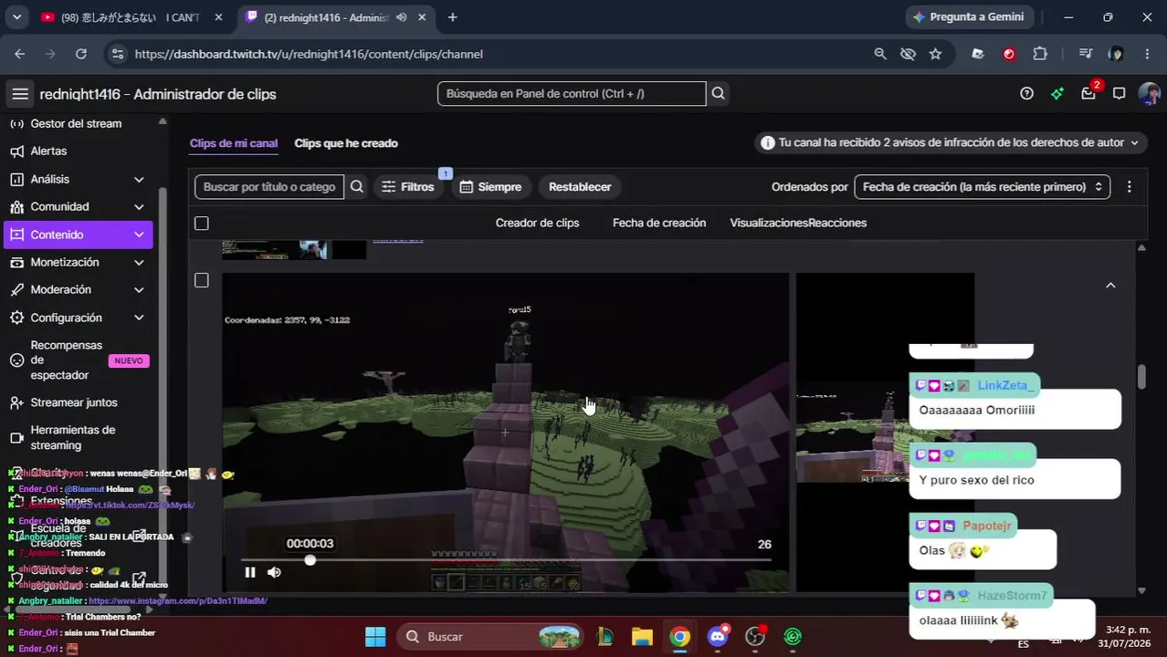This screenshot has height=657, width=1167.
Task: Open the Chrome three-dot menu
Action: 1148,54
